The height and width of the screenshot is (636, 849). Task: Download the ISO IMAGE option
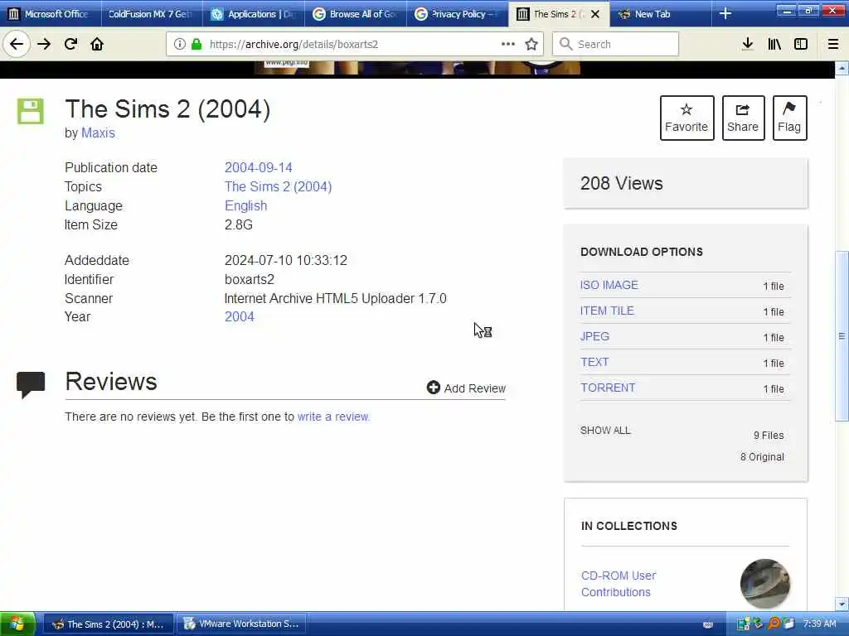point(609,285)
